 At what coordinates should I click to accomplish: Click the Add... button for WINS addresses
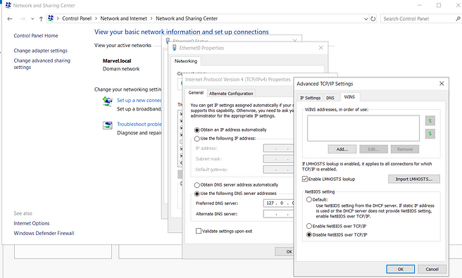tap(342, 149)
